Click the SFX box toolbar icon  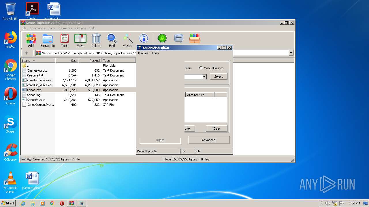(195, 38)
